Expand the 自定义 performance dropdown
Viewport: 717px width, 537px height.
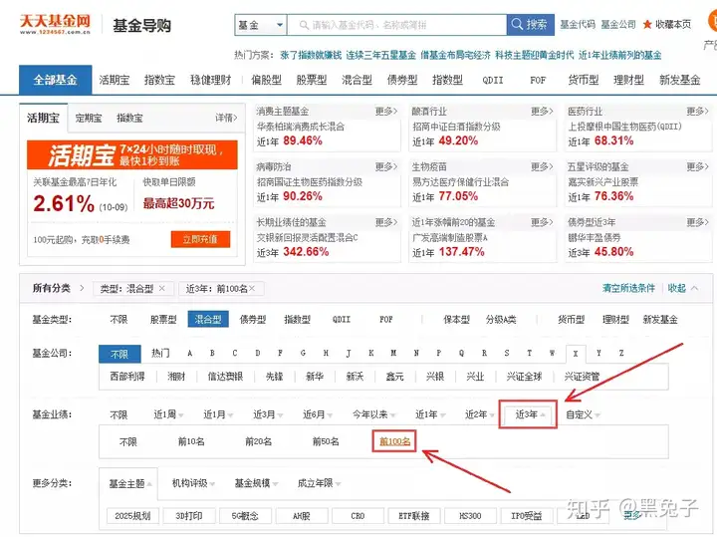coord(583,414)
